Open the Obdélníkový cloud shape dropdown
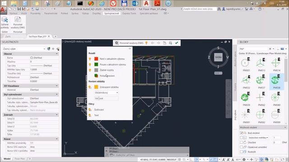Image resolution: width=289 pixels, height=162 pixels. [x=107, y=93]
